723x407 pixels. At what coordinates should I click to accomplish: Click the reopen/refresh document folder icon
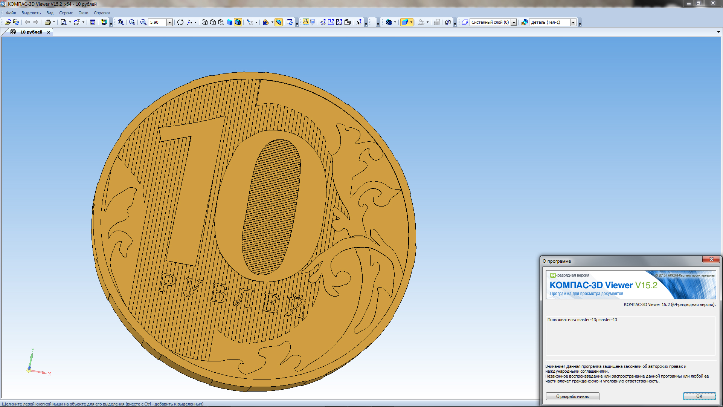tap(16, 22)
